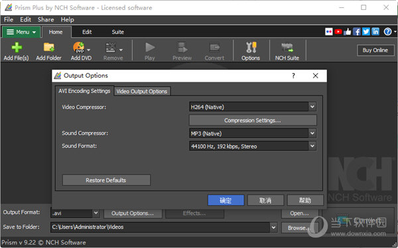Open the blue help question icon
Viewport: 398px width, 248px height.
click(x=387, y=32)
